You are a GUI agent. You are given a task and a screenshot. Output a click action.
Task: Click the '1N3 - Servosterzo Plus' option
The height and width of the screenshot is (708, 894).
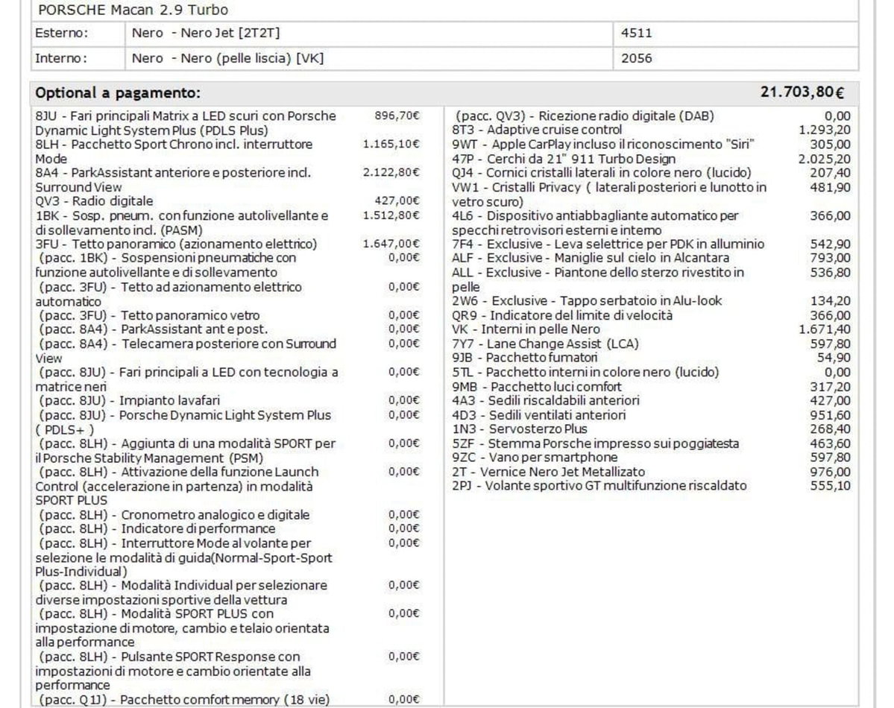520,429
